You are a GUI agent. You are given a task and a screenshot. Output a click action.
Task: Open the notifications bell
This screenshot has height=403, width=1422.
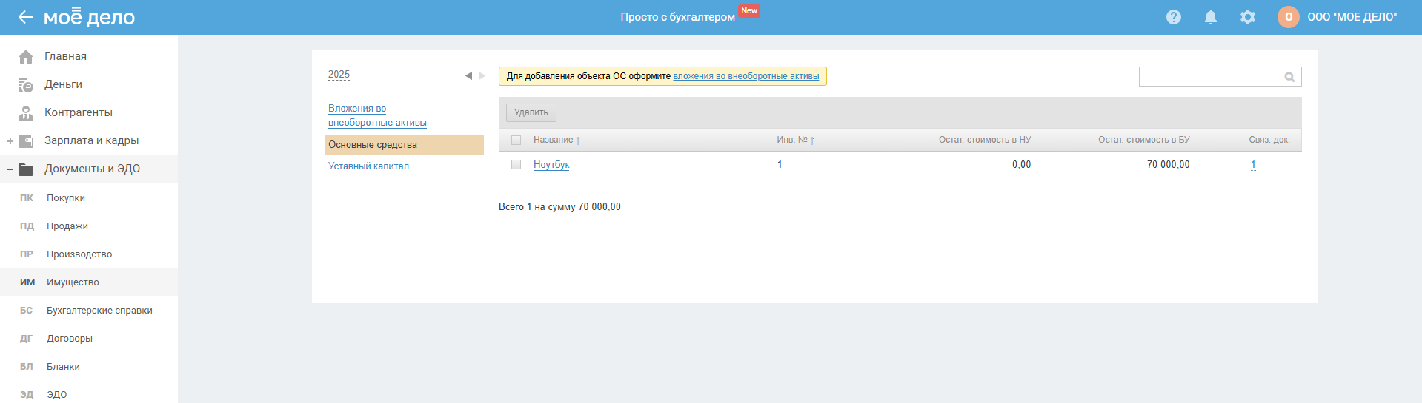[x=1211, y=17]
